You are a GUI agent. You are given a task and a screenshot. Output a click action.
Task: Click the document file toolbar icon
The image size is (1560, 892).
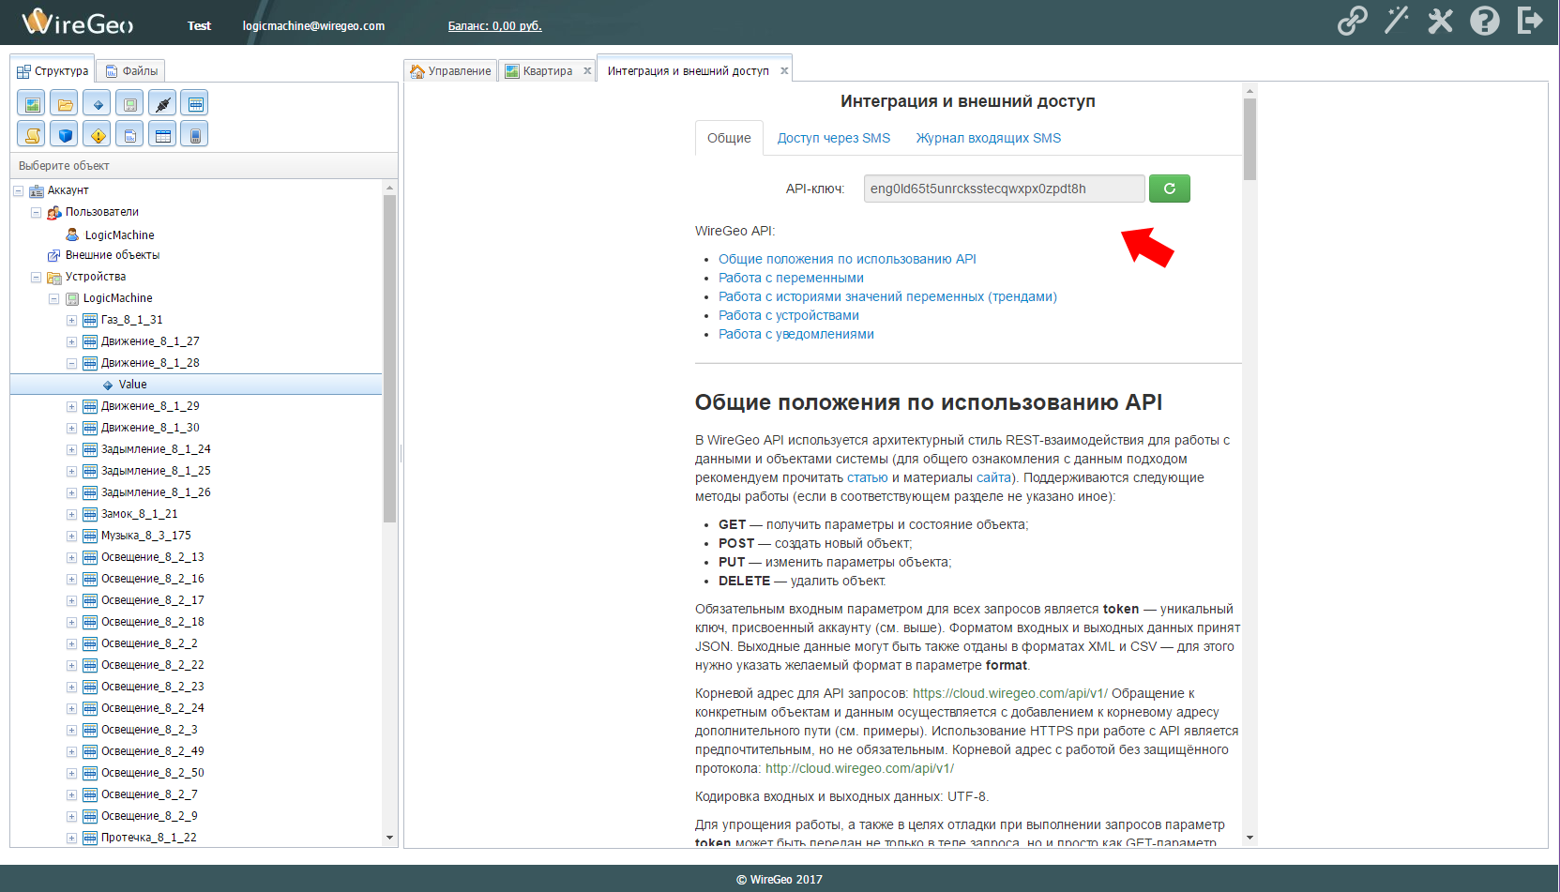(130, 135)
